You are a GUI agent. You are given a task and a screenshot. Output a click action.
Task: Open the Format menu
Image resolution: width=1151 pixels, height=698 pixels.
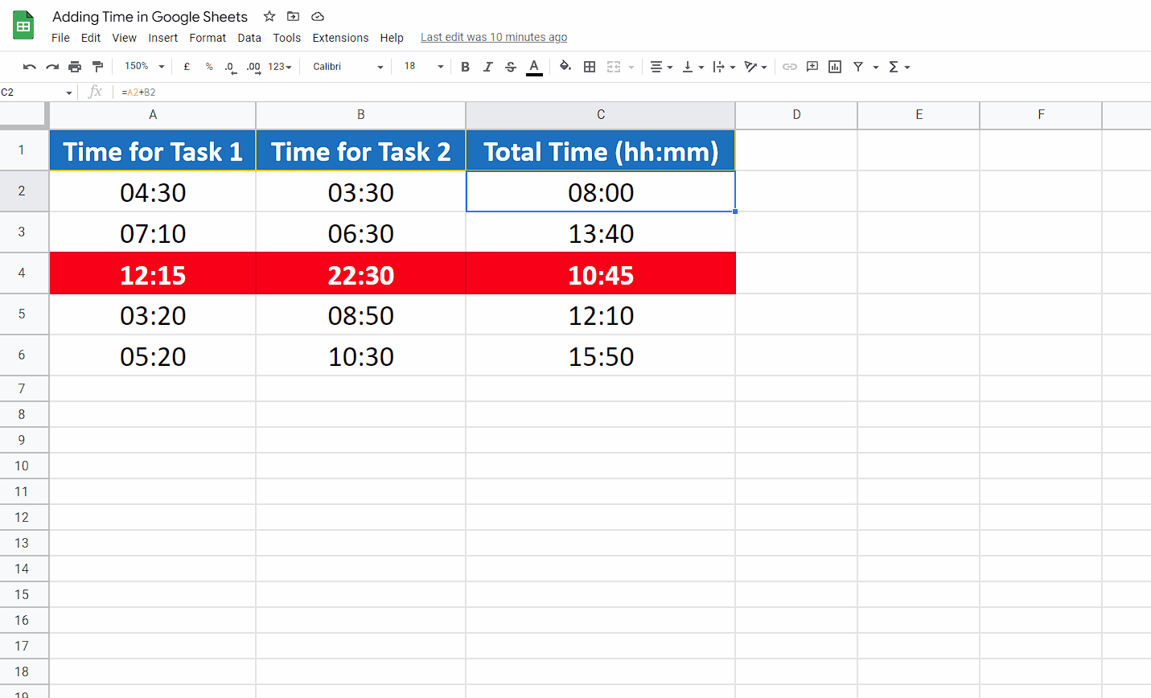pos(207,38)
